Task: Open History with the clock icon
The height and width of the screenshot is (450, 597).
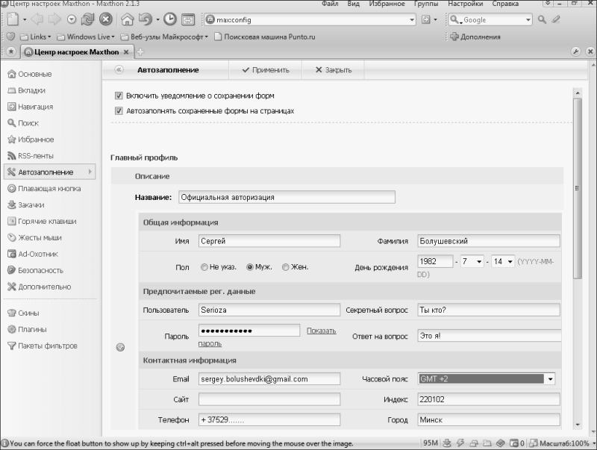Action: click(170, 19)
